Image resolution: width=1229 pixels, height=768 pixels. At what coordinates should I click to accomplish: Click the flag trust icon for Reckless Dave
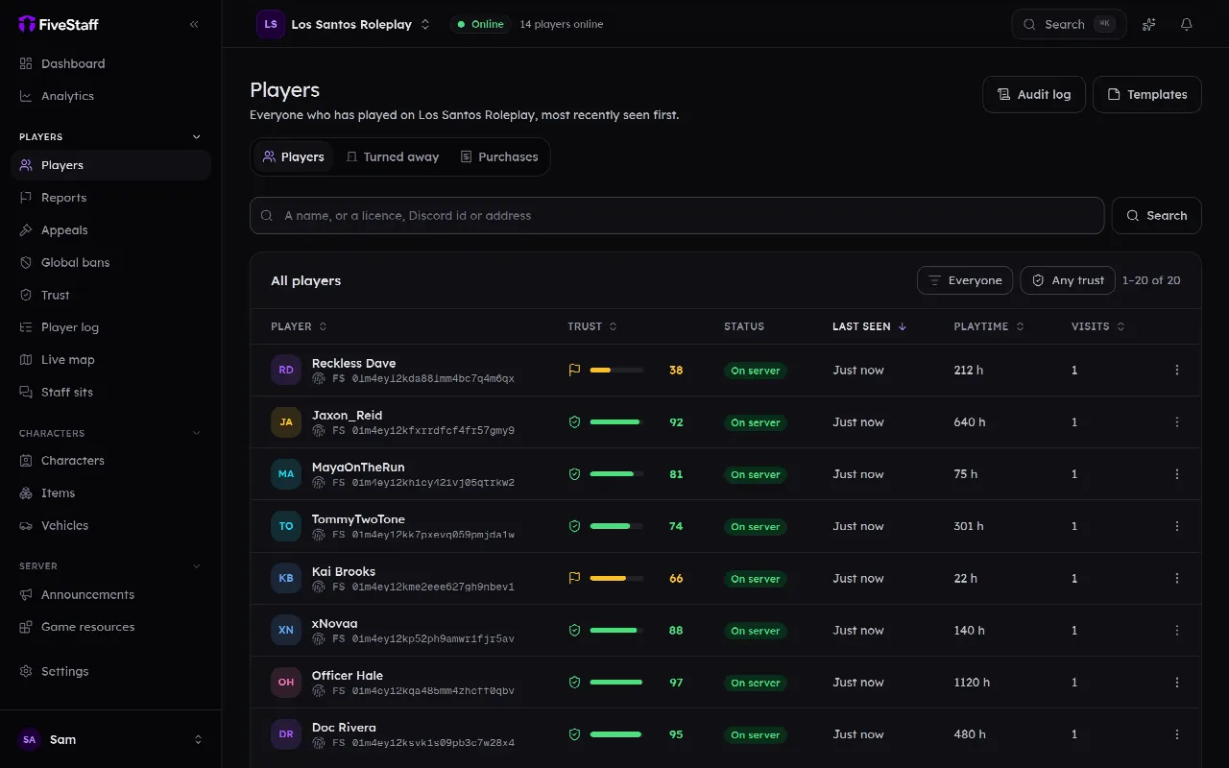pos(575,371)
